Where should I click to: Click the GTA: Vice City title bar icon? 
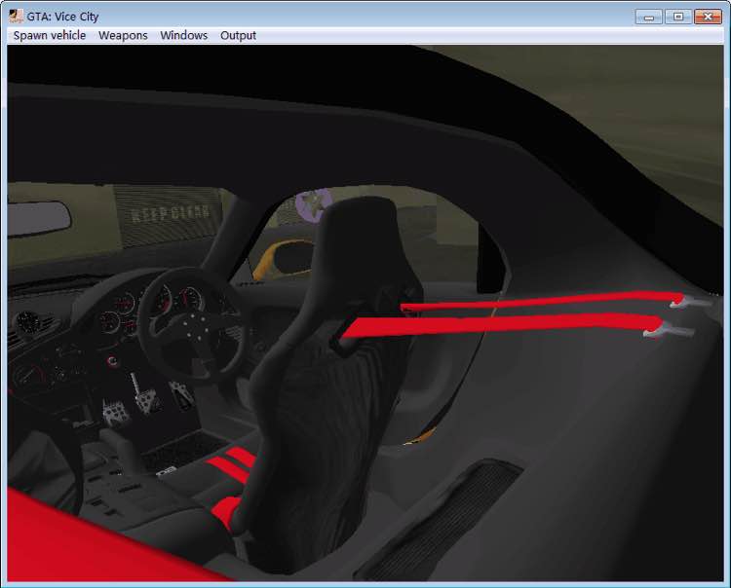click(17, 16)
